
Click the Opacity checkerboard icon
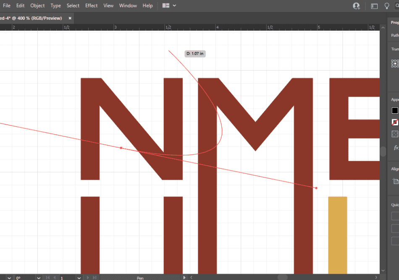pos(395,134)
